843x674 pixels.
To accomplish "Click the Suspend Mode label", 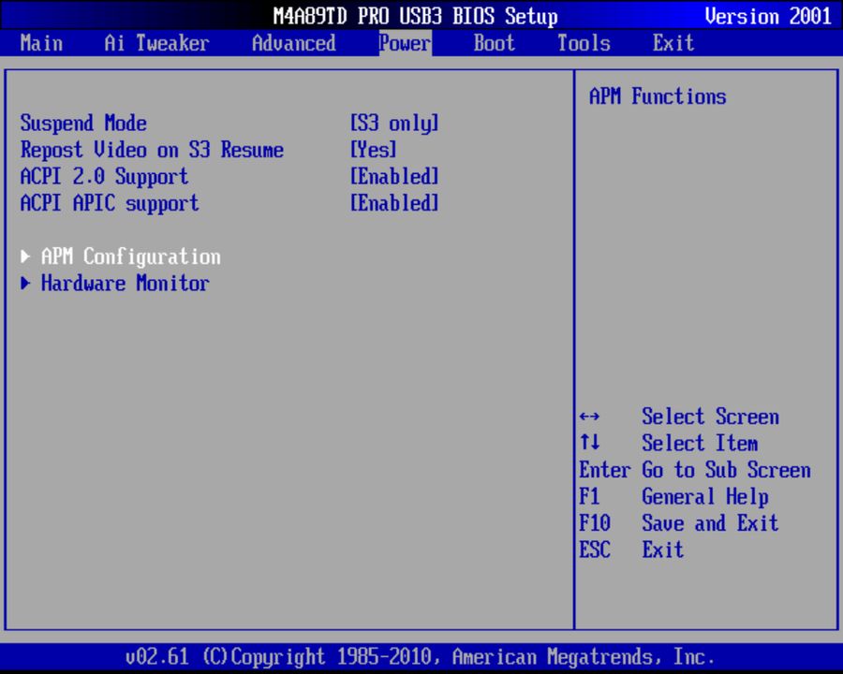I will [83, 123].
